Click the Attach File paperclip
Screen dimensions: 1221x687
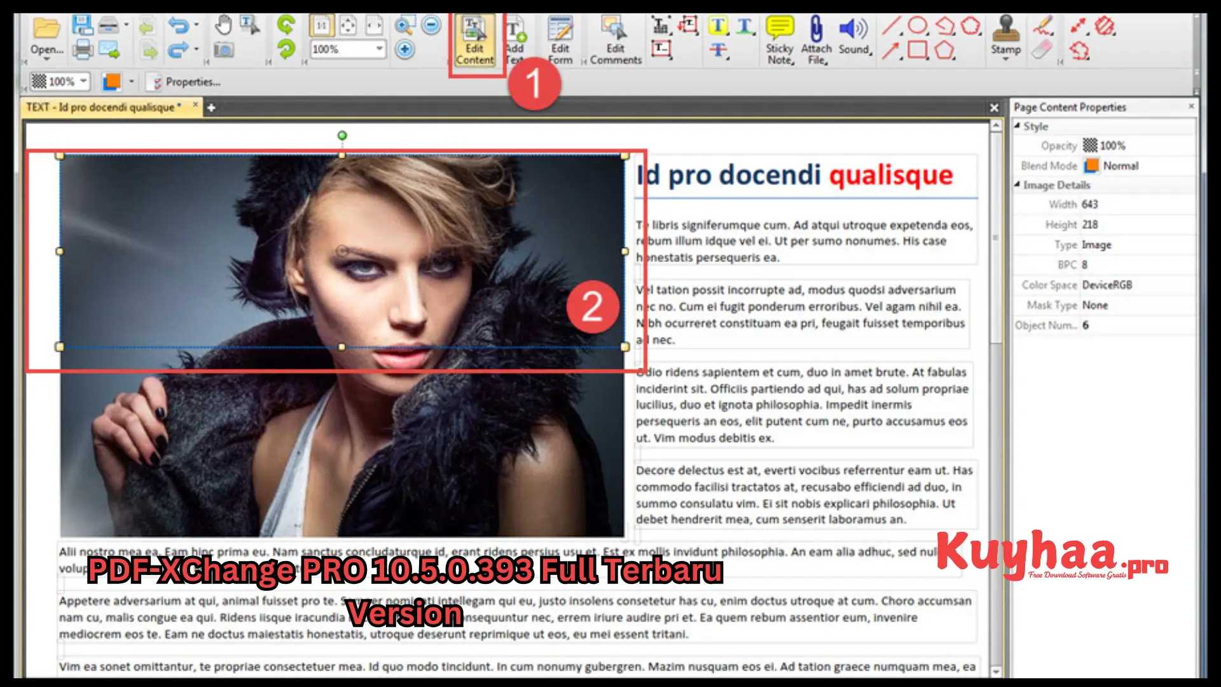click(x=817, y=41)
